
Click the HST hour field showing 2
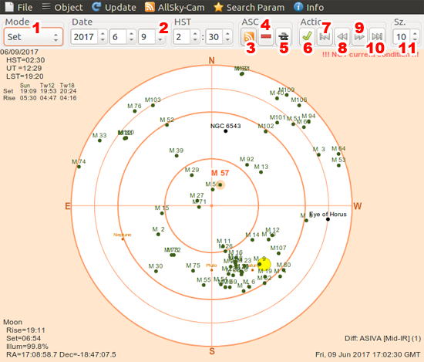(x=182, y=37)
